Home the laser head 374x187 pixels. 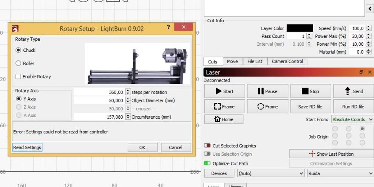224,119
